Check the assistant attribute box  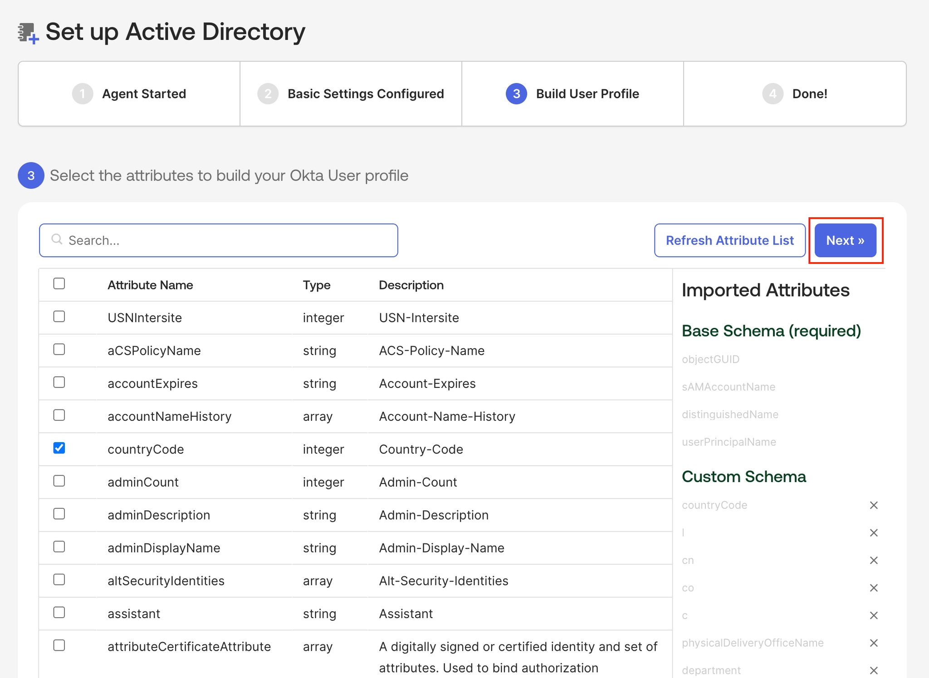point(59,613)
